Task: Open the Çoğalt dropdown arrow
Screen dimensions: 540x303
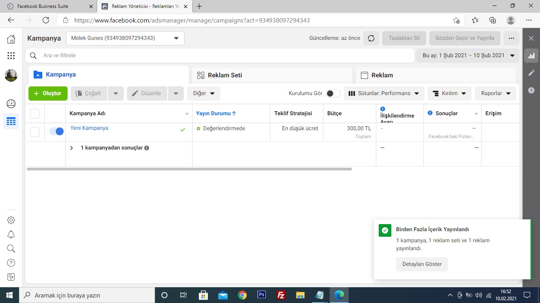Action: pos(116,94)
